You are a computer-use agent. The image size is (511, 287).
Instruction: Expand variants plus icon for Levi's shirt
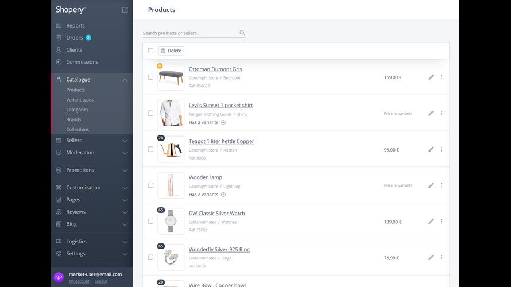(223, 122)
